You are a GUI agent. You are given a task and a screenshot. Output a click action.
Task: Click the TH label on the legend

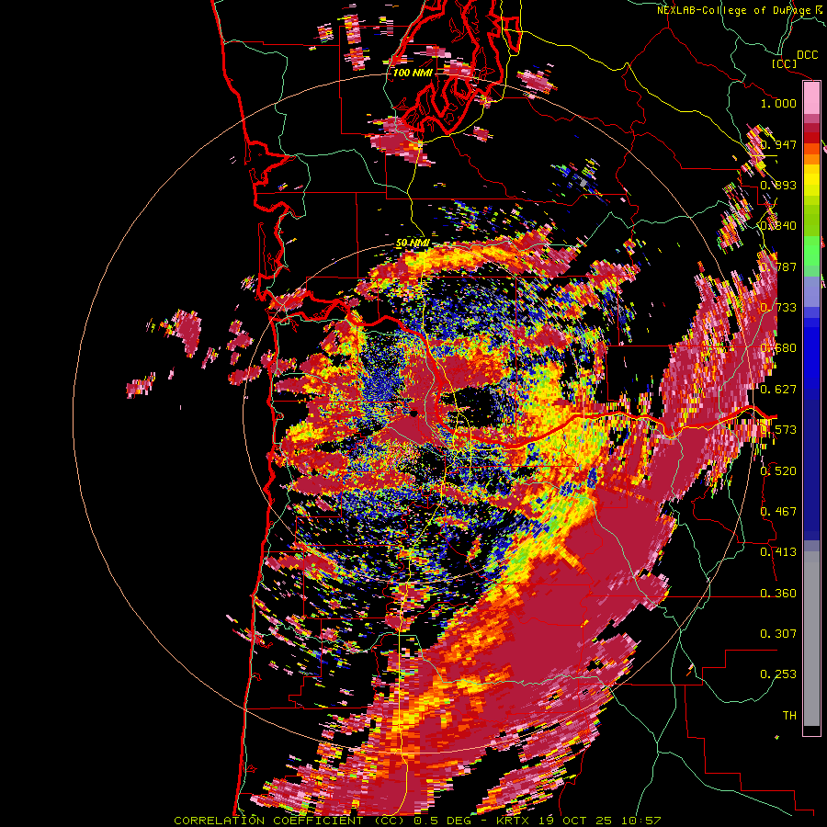click(789, 715)
